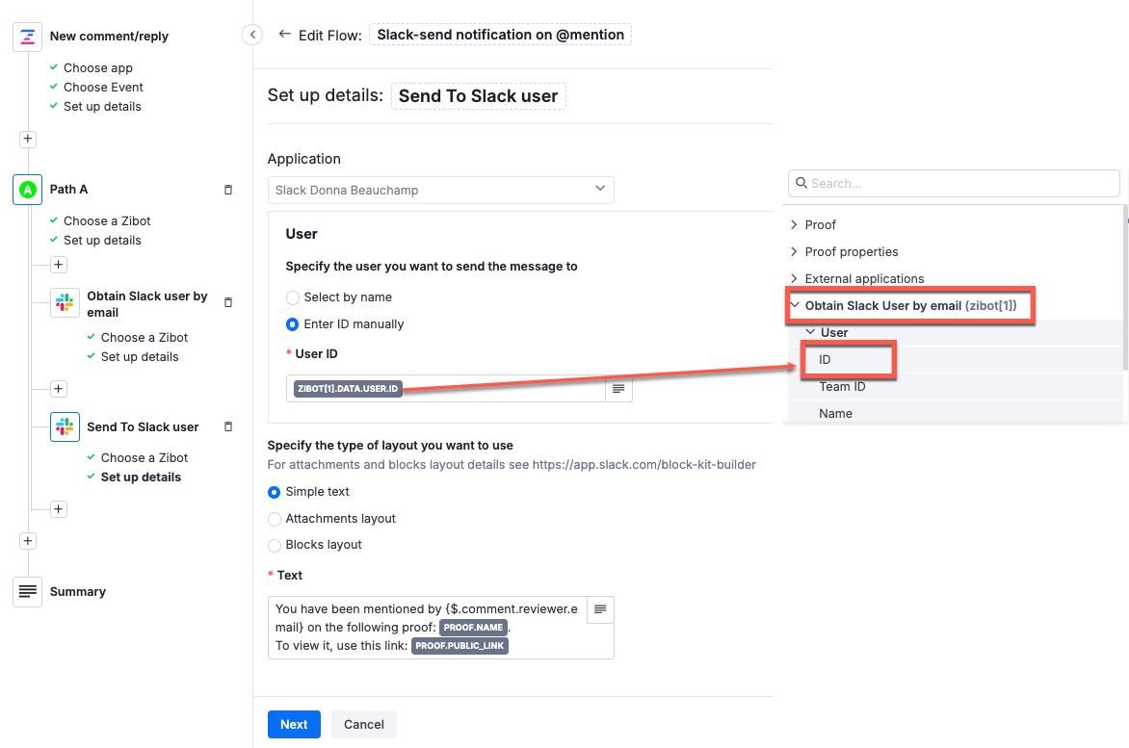Image resolution: width=1129 pixels, height=748 pixels.
Task: Click trash icon beside Send To Slack user
Action: tap(228, 426)
